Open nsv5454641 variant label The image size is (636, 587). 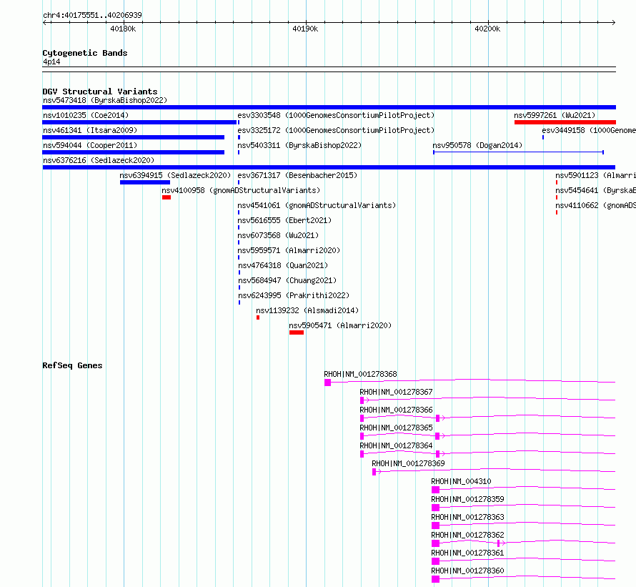tap(595, 190)
